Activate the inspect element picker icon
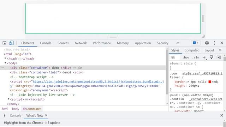Screen dimensions: 226x127 4,43
